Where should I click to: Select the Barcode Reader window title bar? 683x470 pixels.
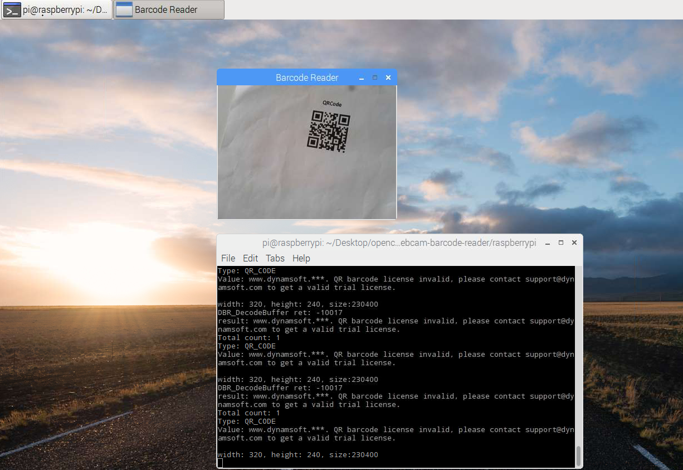click(306, 77)
